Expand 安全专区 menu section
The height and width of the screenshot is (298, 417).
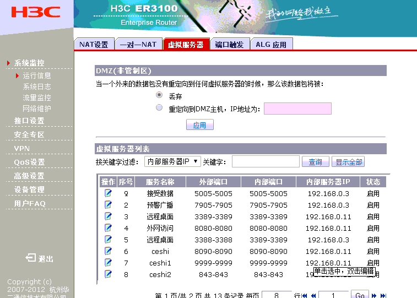(x=29, y=134)
